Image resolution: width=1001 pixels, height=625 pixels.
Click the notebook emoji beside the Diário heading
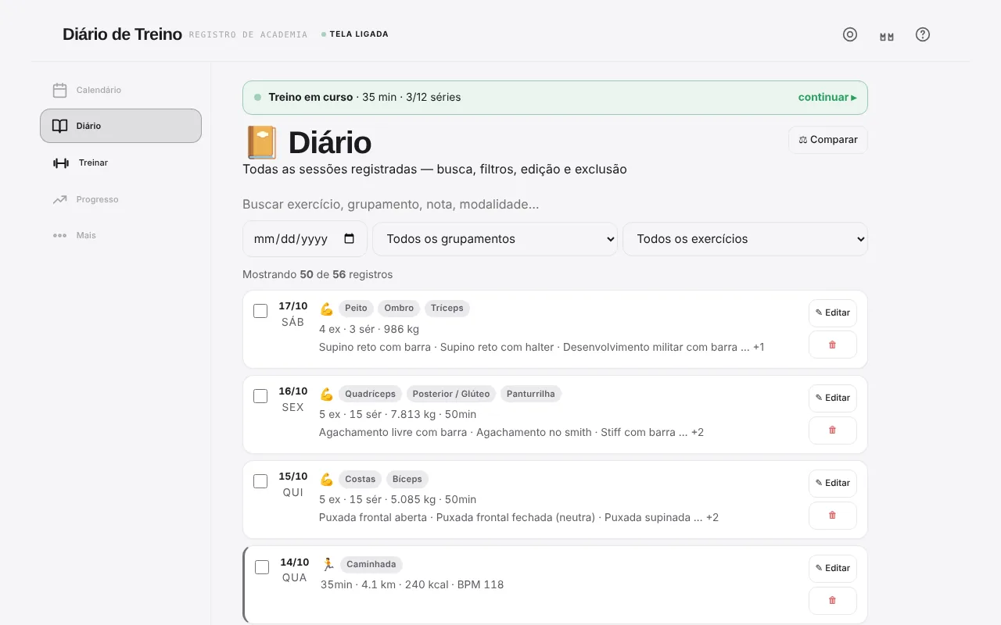262,143
